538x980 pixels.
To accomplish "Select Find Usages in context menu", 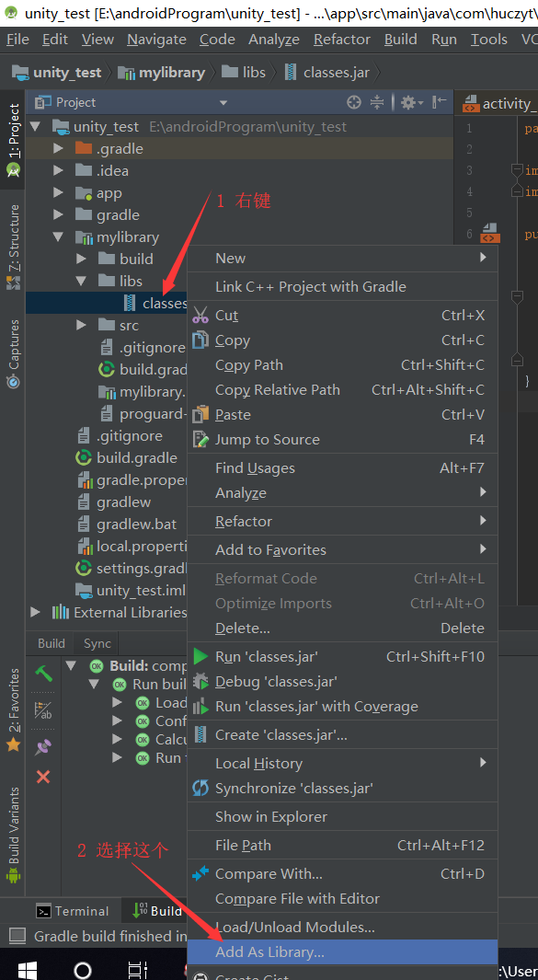I will [342, 468].
